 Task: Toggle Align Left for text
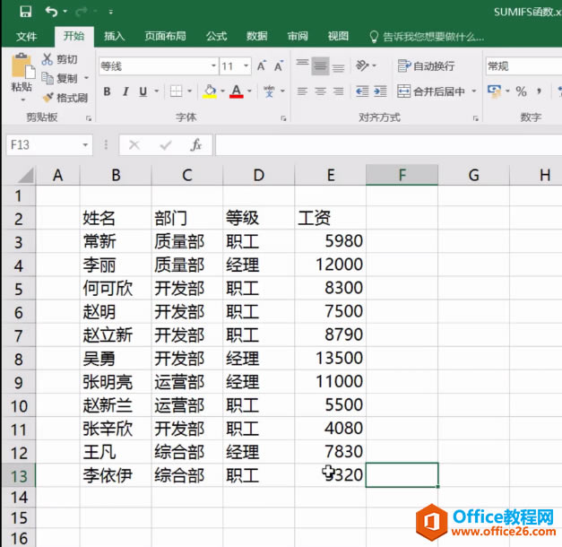click(302, 91)
